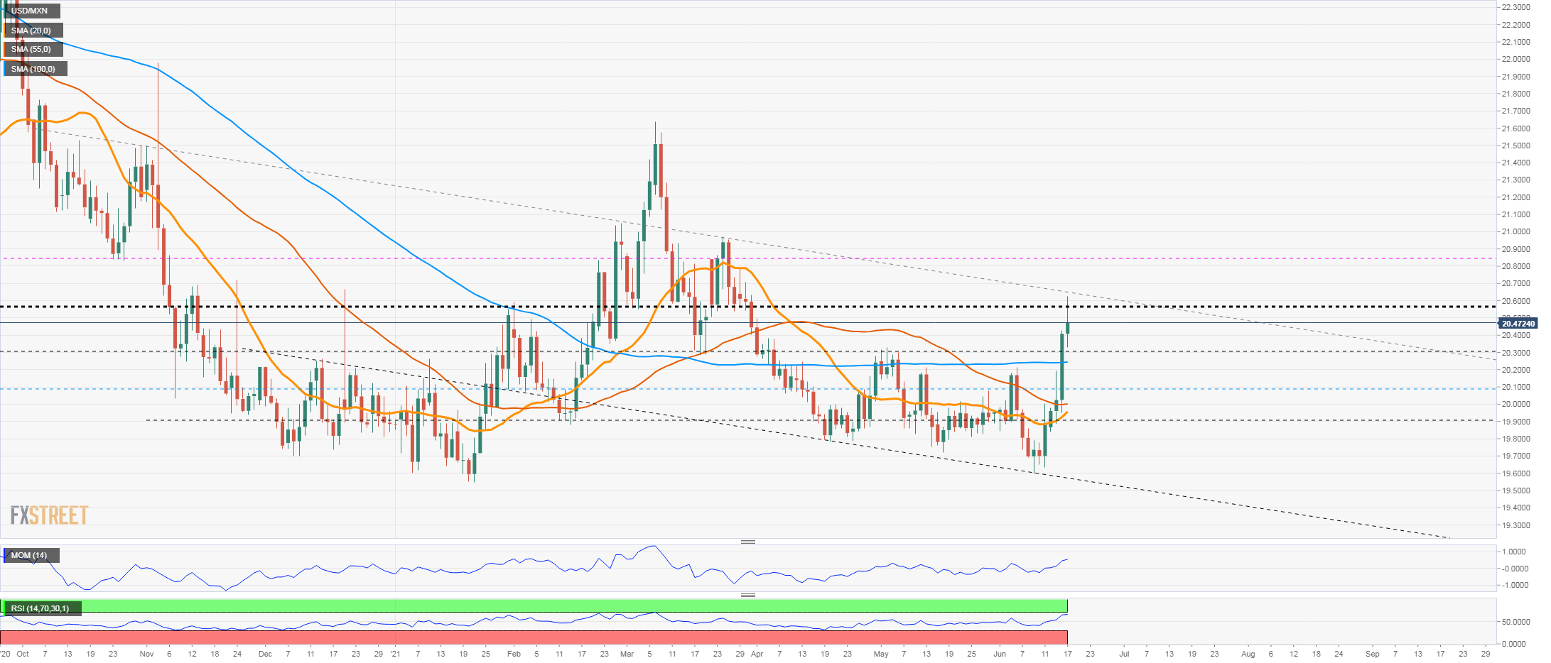1551x663 pixels.
Task: Click the 1.0000 value on the MOM scale
Action: point(1513,552)
